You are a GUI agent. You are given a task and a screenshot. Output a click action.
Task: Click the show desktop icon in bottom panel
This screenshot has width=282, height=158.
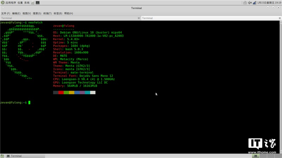[2, 156]
